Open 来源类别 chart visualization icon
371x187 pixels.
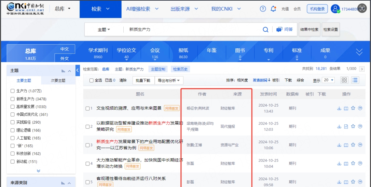tap(63, 183)
